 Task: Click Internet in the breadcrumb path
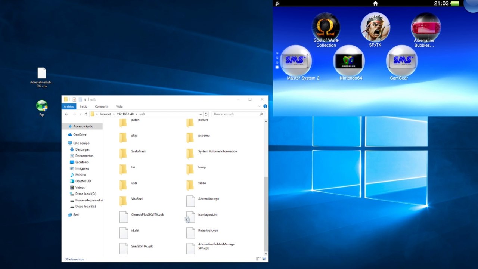tap(105, 114)
